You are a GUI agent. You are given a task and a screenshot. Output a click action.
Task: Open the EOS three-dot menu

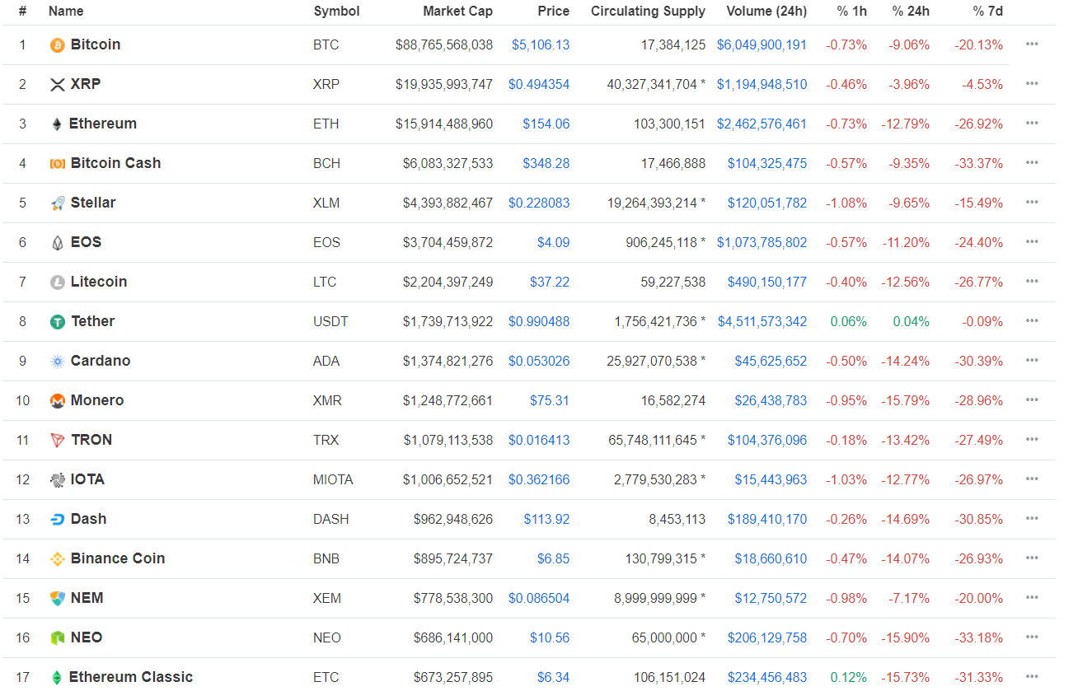(1032, 241)
